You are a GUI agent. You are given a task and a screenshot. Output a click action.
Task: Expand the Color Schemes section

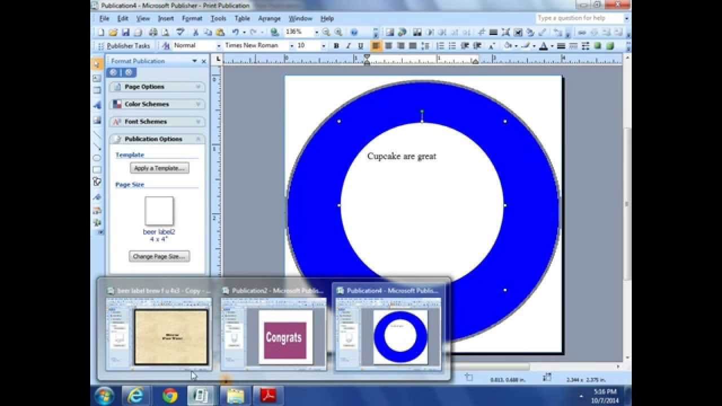coord(157,104)
